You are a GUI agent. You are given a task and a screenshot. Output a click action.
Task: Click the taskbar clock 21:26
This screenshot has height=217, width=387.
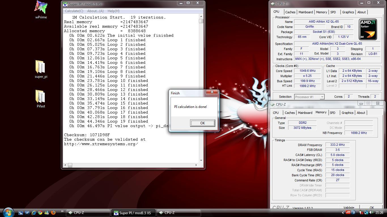(x=379, y=213)
